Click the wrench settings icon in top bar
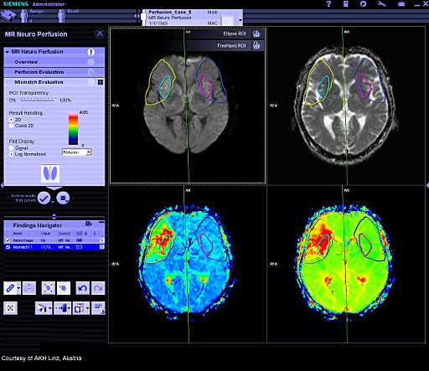 [381, 4]
